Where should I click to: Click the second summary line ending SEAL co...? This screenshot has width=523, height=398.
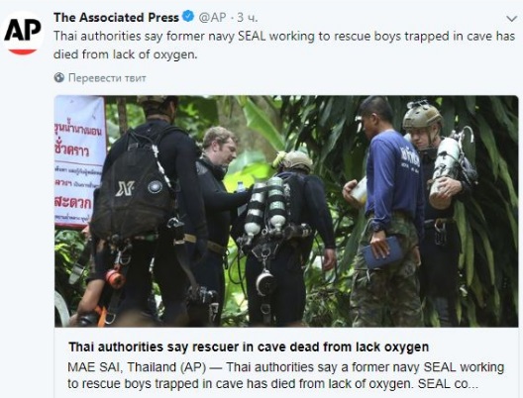272,384
